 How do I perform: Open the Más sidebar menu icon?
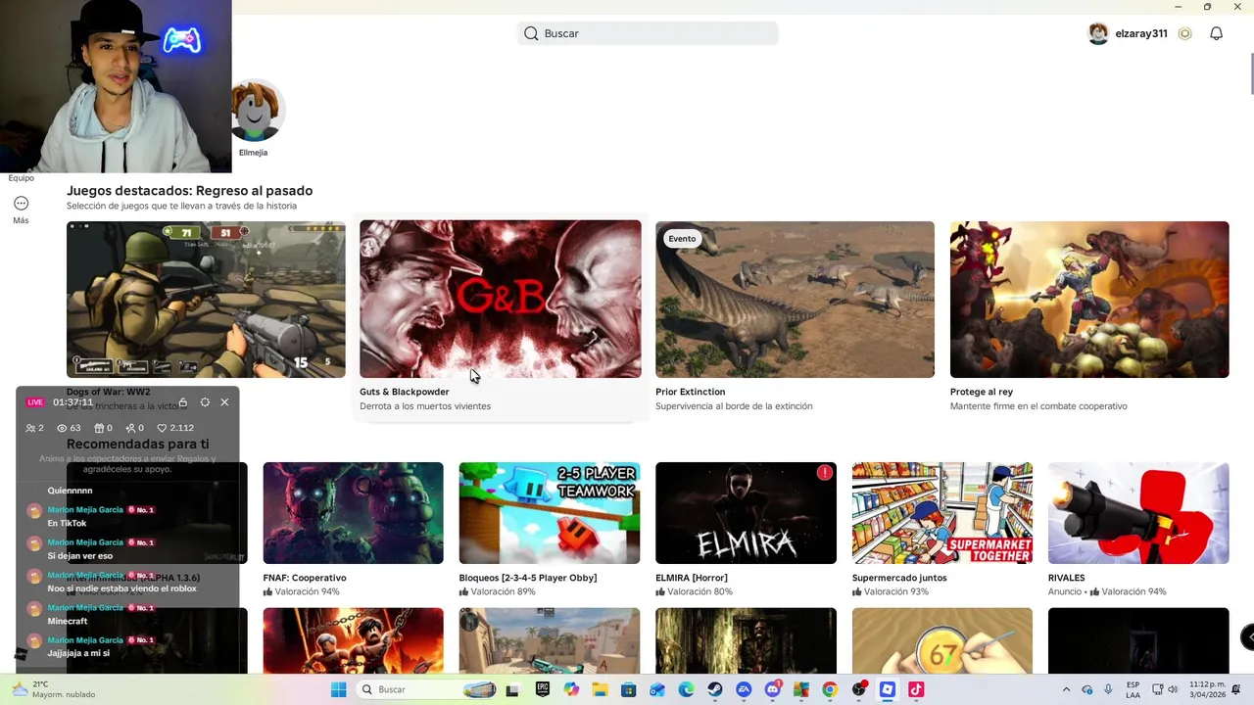21,204
